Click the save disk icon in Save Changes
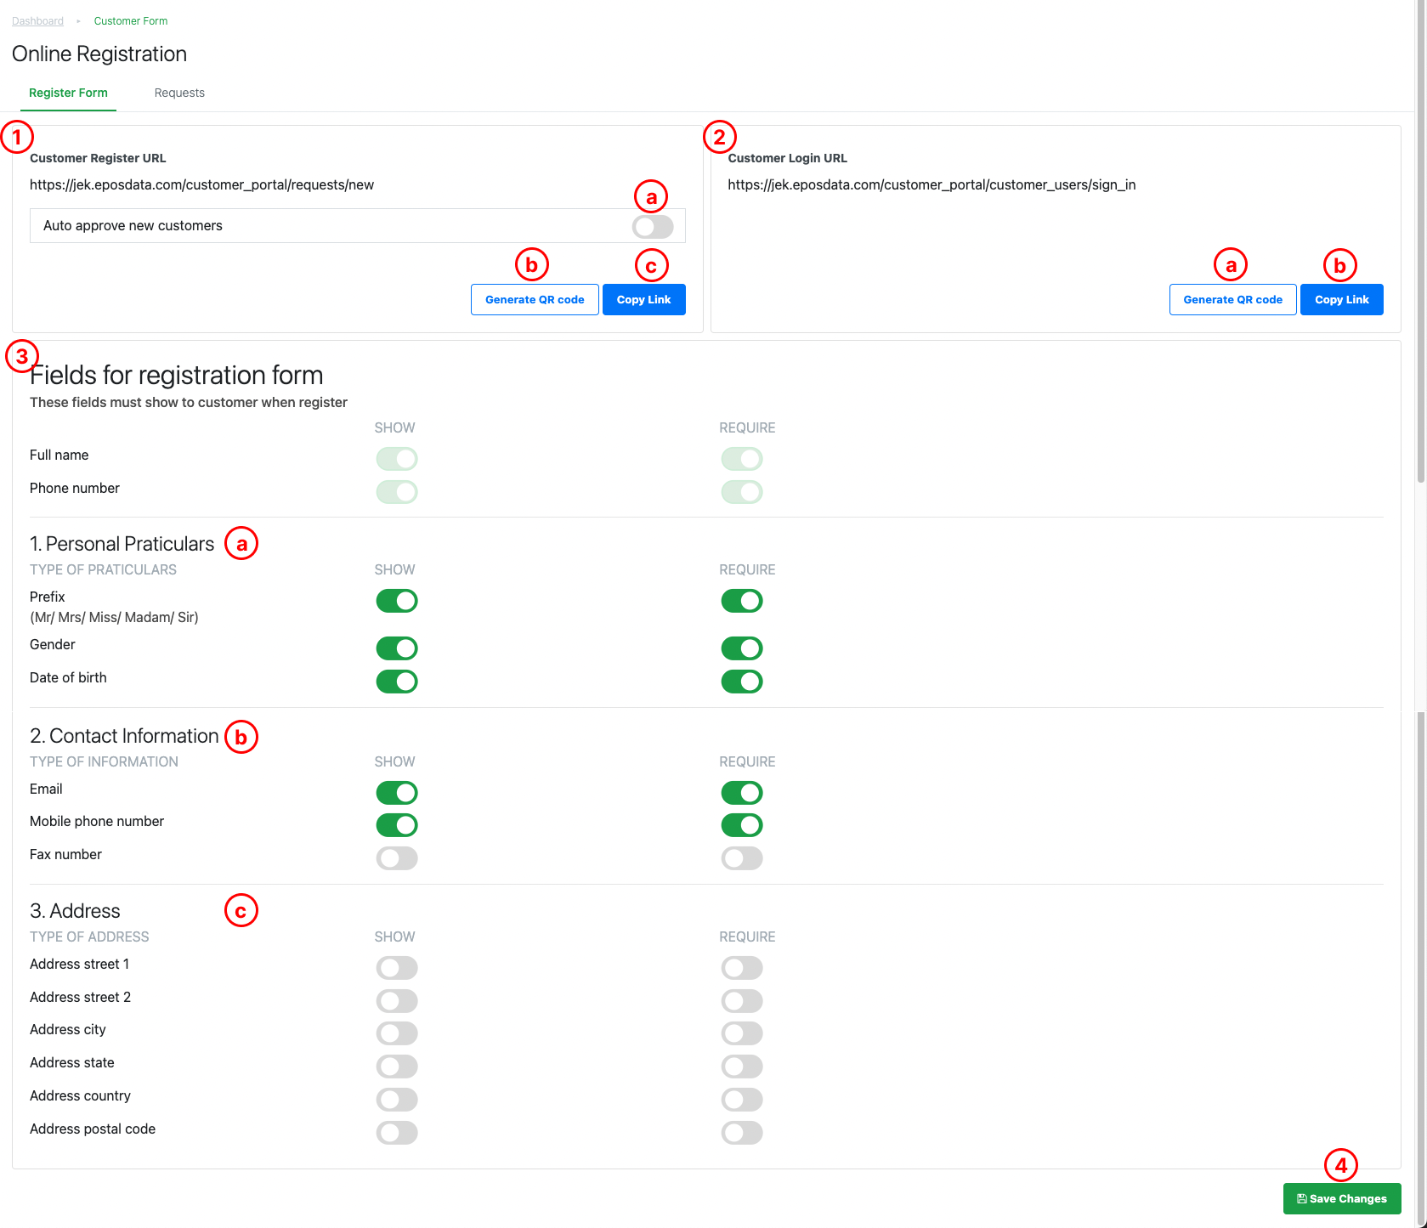This screenshot has width=1427, height=1228. [x=1302, y=1199]
